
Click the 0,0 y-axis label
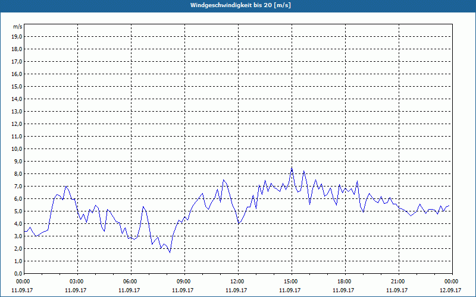click(18, 274)
